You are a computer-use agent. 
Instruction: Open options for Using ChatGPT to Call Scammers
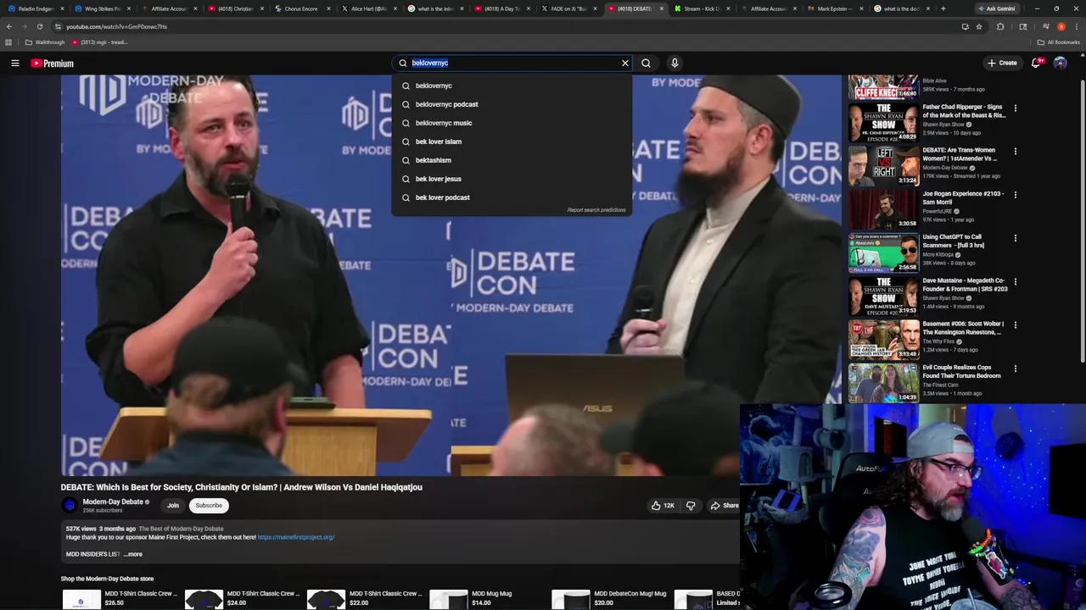point(1015,238)
